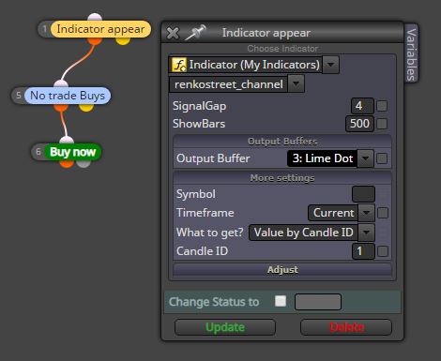The image size is (441, 361).
Task: Click the orange output connector of Indicator appear node
Action: tap(95, 40)
